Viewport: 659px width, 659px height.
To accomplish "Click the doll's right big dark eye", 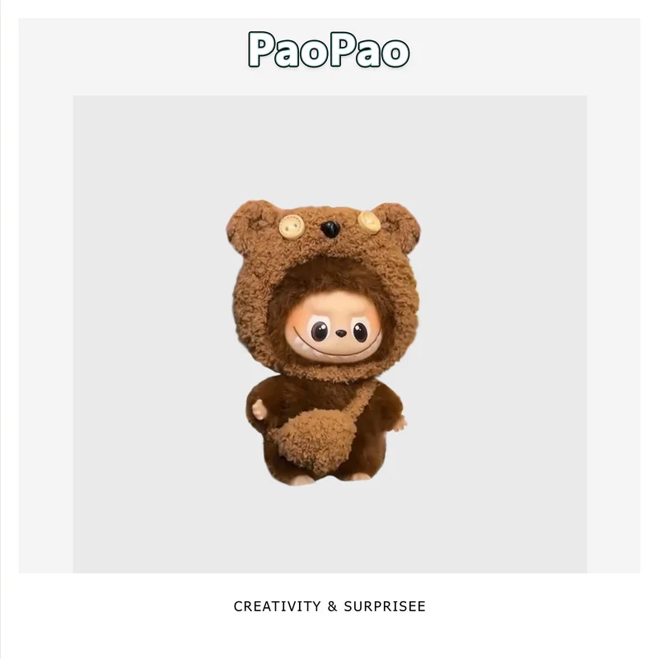I will 360,332.
